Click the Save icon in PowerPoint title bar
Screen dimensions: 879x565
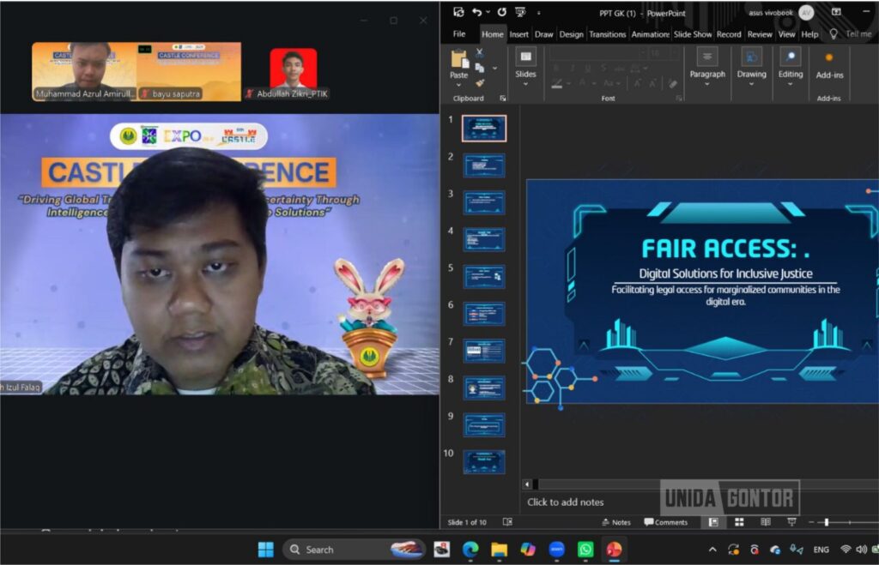pyautogui.click(x=458, y=12)
